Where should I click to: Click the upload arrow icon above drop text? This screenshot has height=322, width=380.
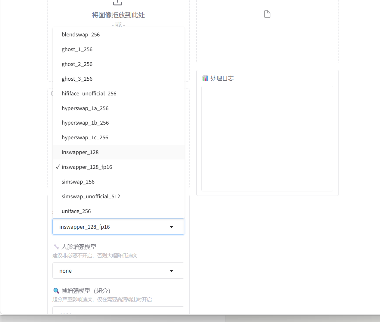click(117, 2)
